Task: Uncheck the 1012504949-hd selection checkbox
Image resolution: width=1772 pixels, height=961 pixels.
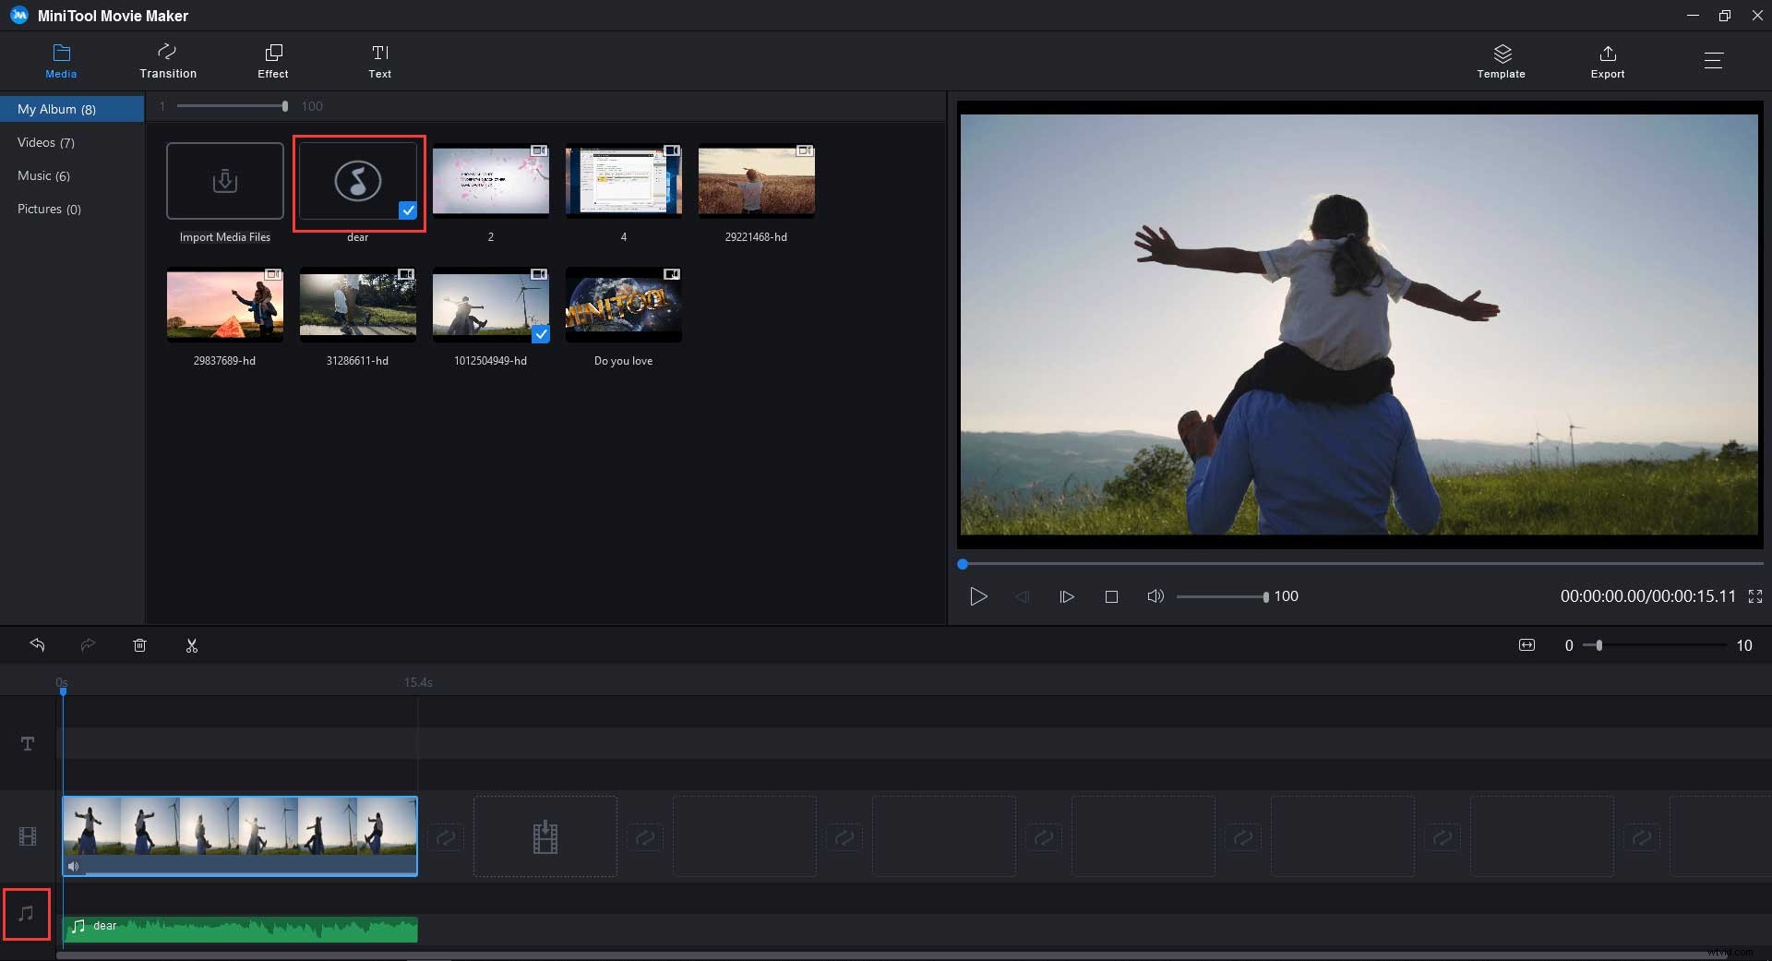Action: [541, 335]
